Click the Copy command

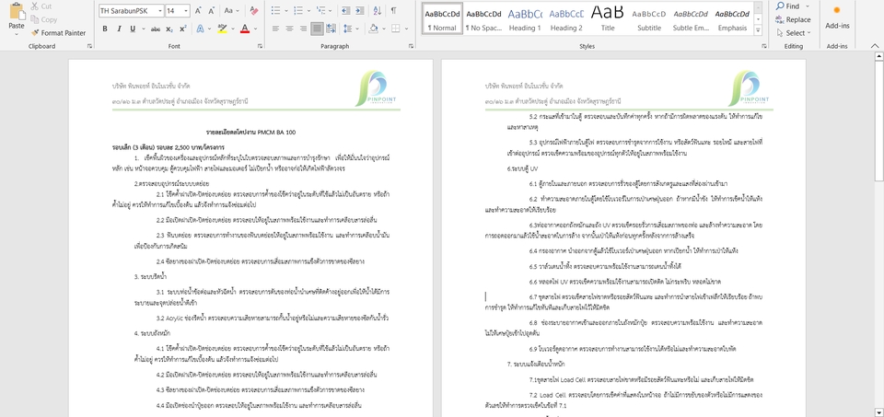pyautogui.click(x=43, y=19)
